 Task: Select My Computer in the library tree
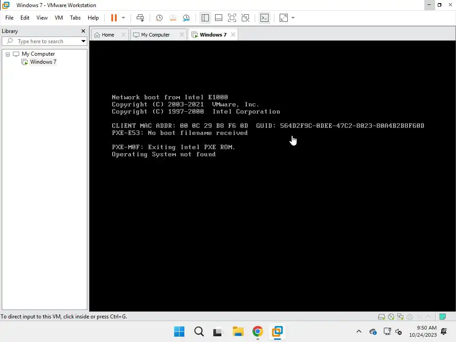(38, 54)
